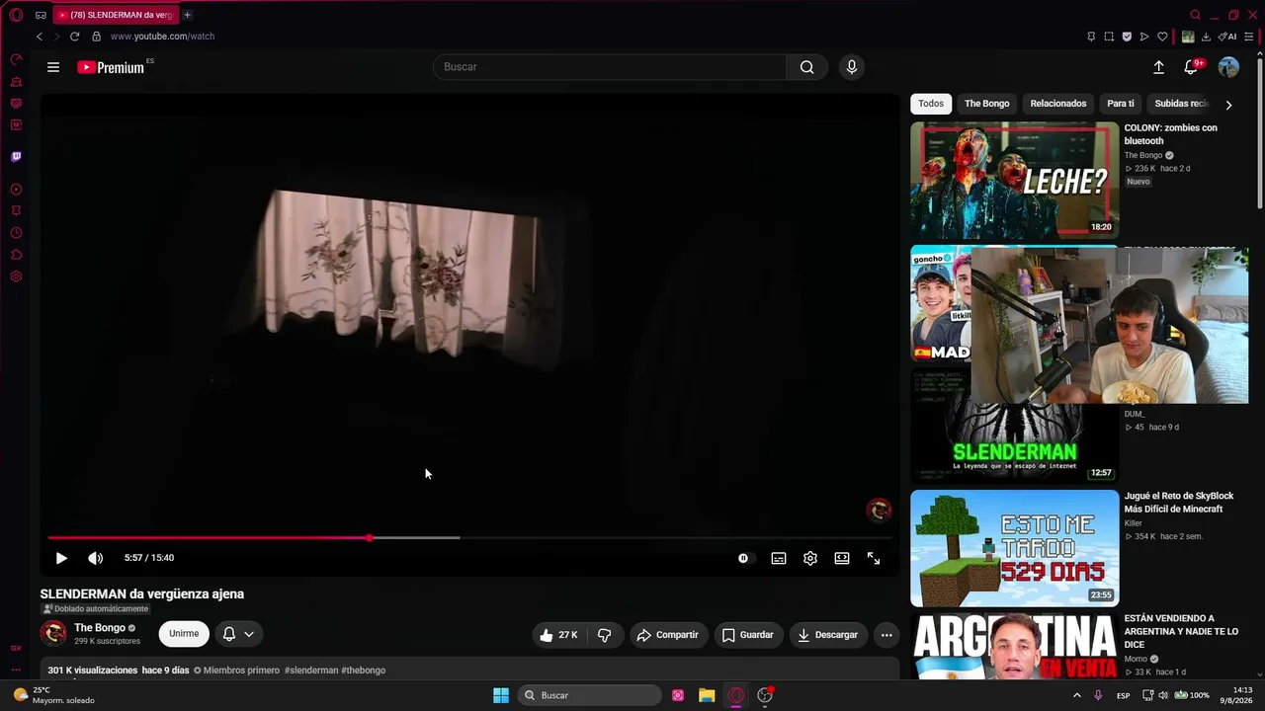Click the Windows taskbar Buscar search box

coord(589,695)
